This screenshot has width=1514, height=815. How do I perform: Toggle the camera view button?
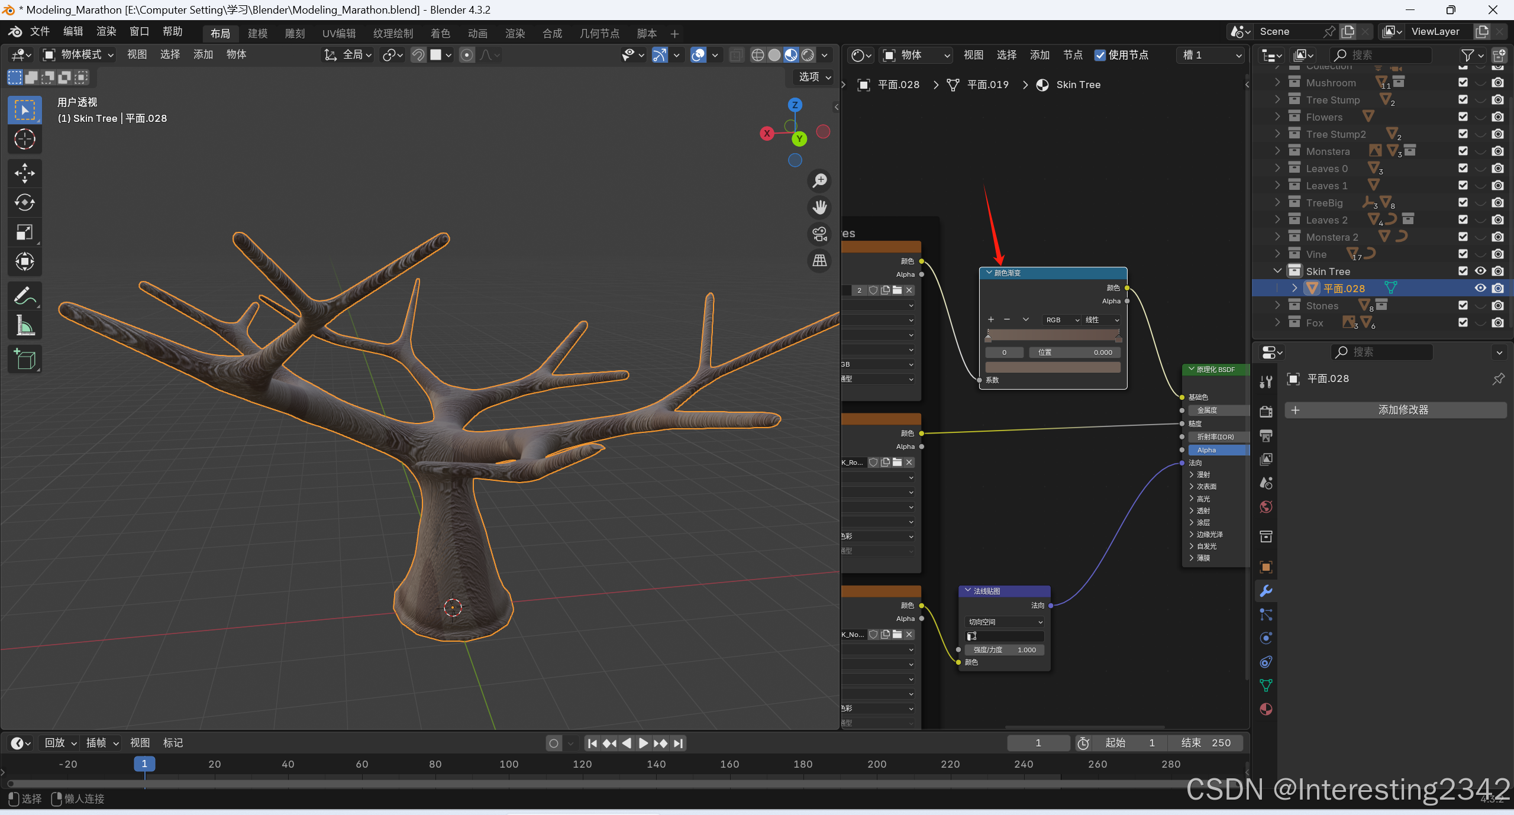click(x=819, y=234)
